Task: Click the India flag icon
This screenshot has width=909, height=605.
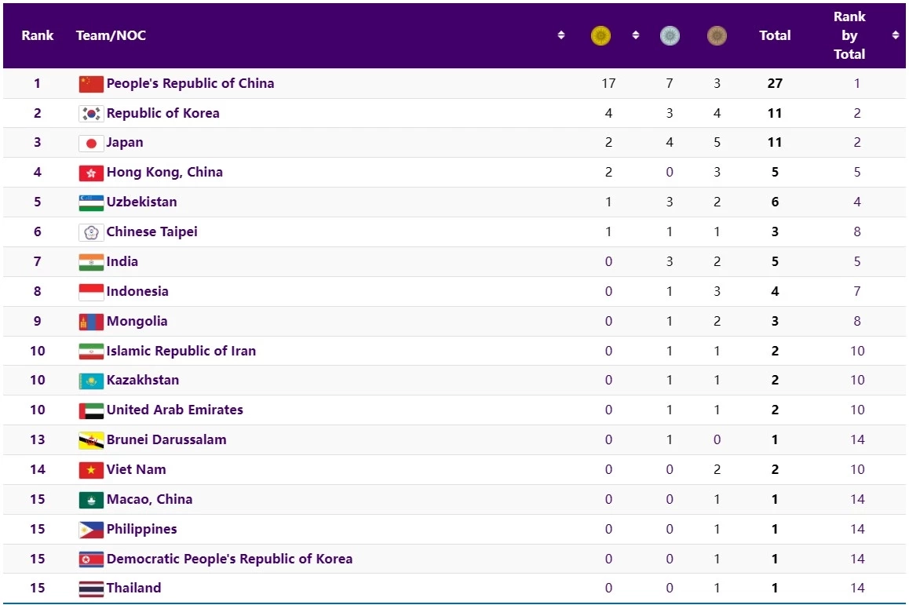Action: [91, 262]
